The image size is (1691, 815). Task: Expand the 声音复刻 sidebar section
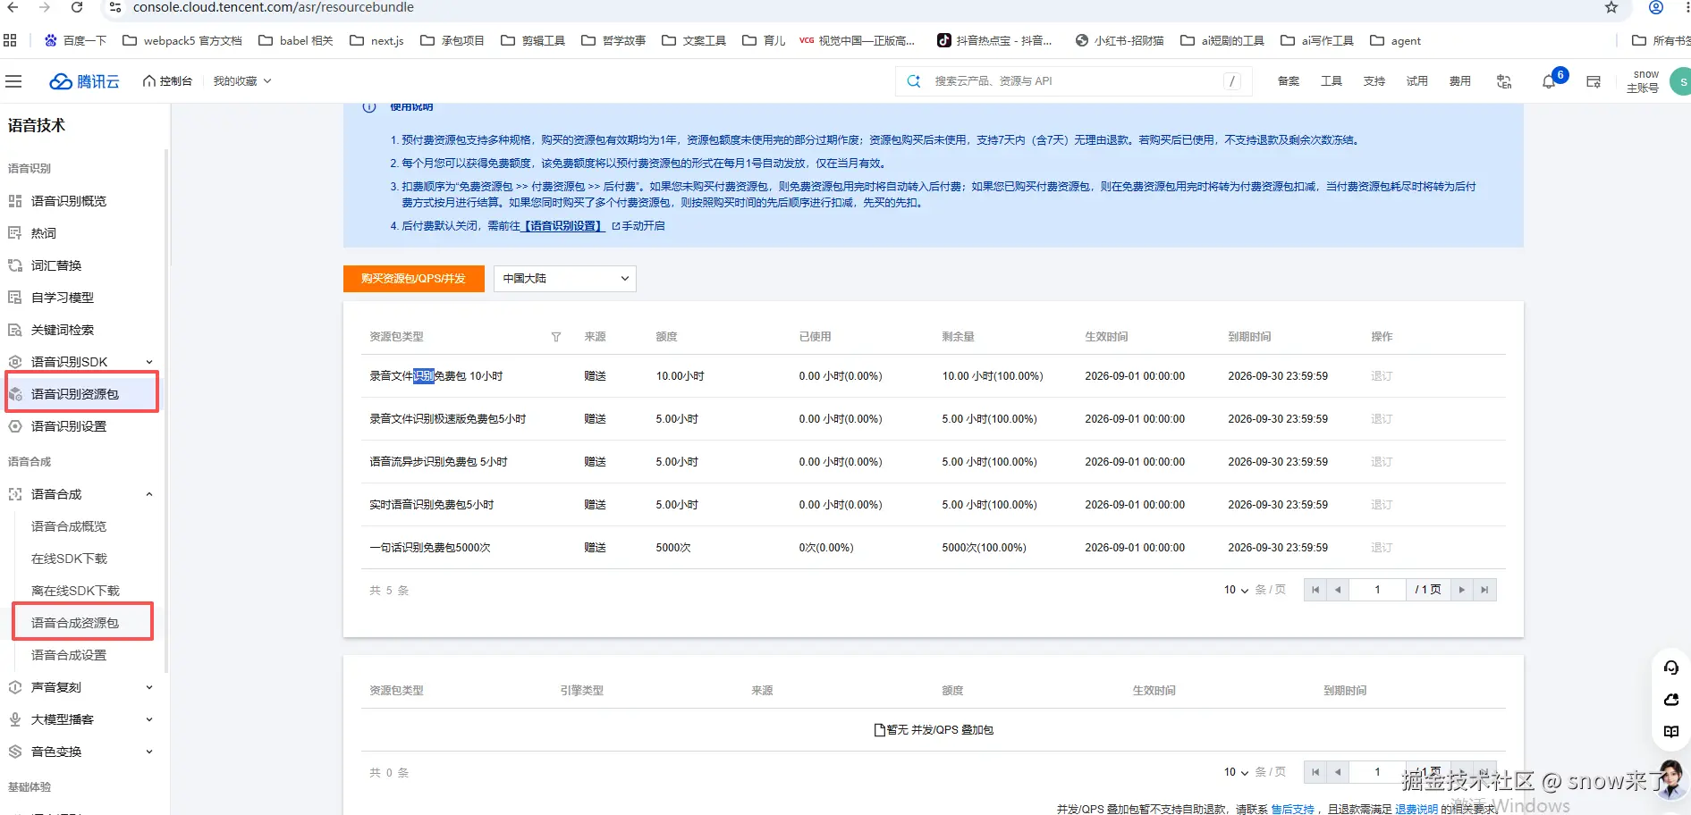click(149, 687)
